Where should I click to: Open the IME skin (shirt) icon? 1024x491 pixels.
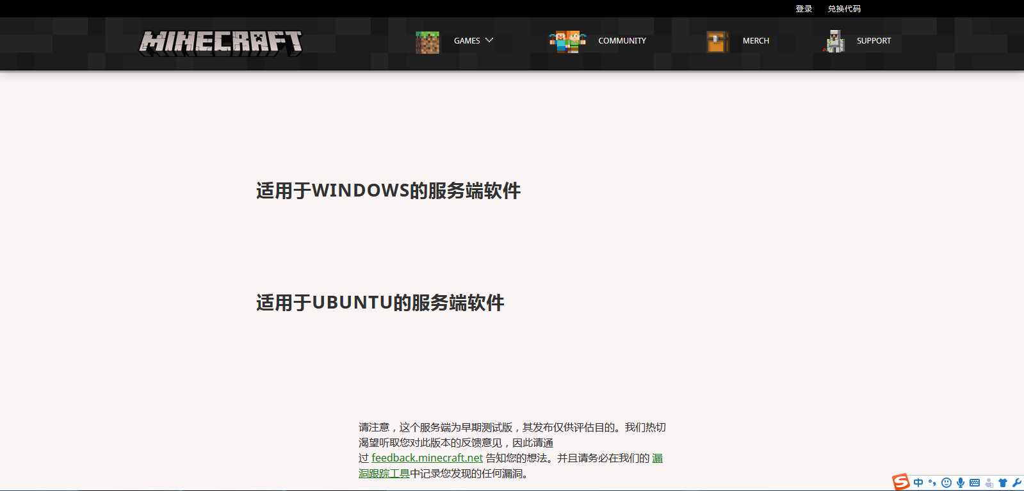(x=1003, y=483)
